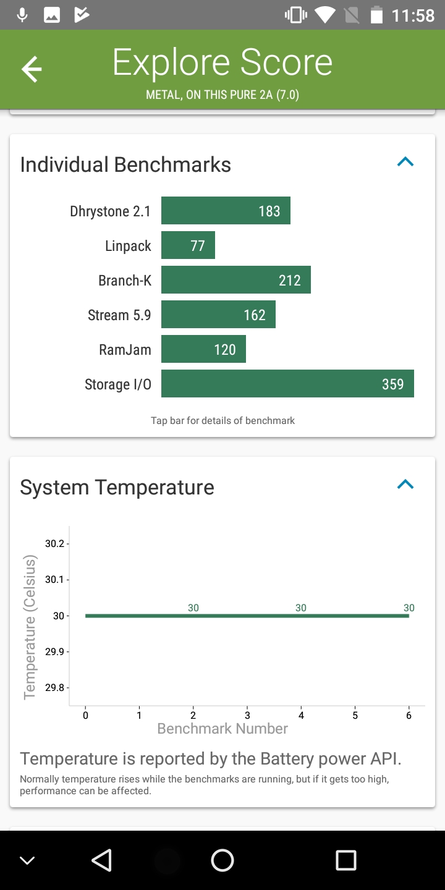
Task: Tap the back arrow in header
Action: point(32,69)
